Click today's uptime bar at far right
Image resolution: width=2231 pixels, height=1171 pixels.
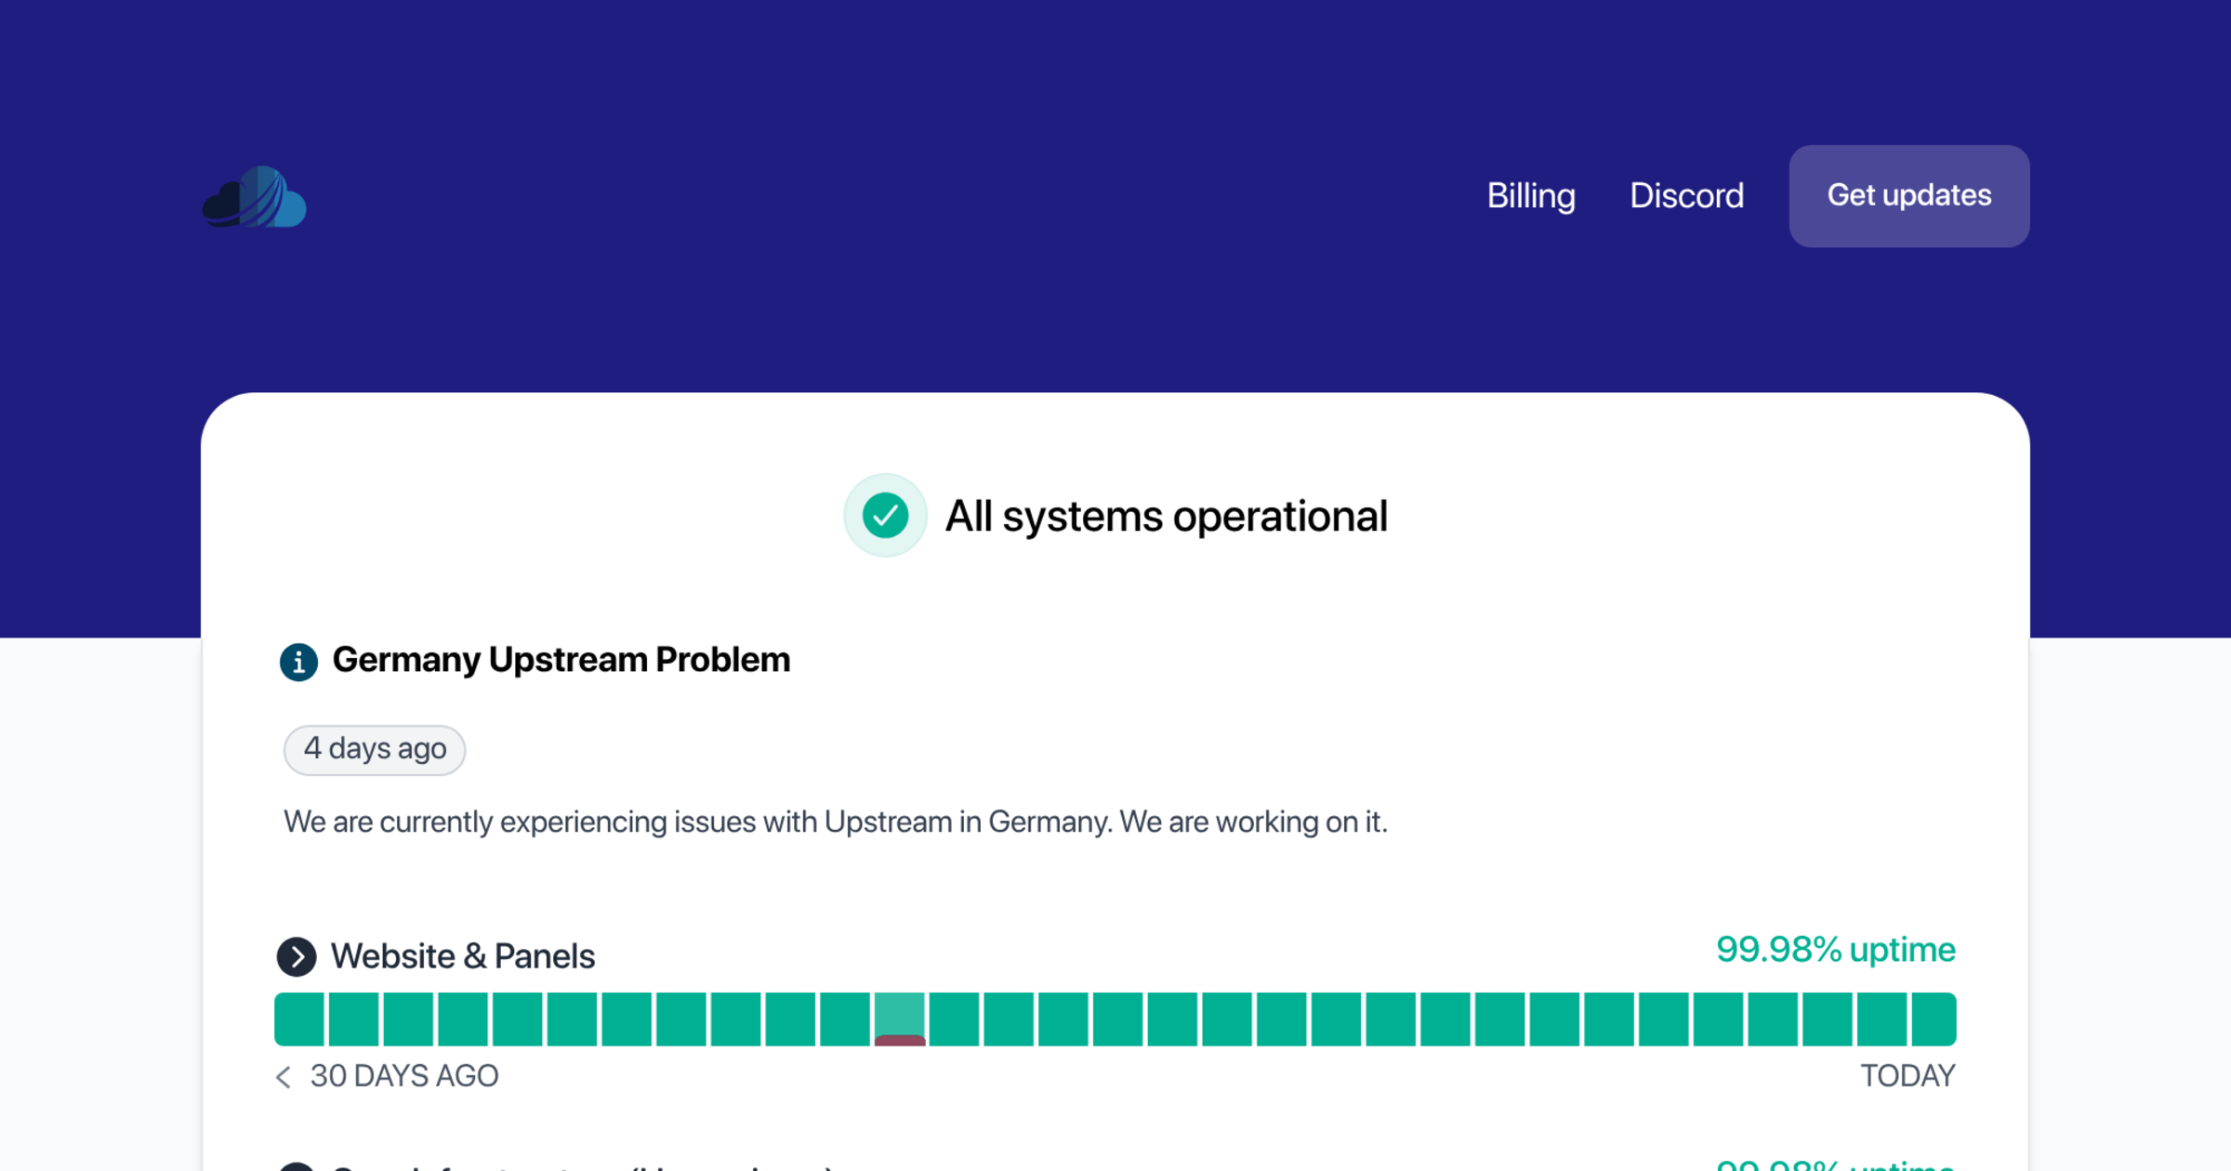1934,1020
